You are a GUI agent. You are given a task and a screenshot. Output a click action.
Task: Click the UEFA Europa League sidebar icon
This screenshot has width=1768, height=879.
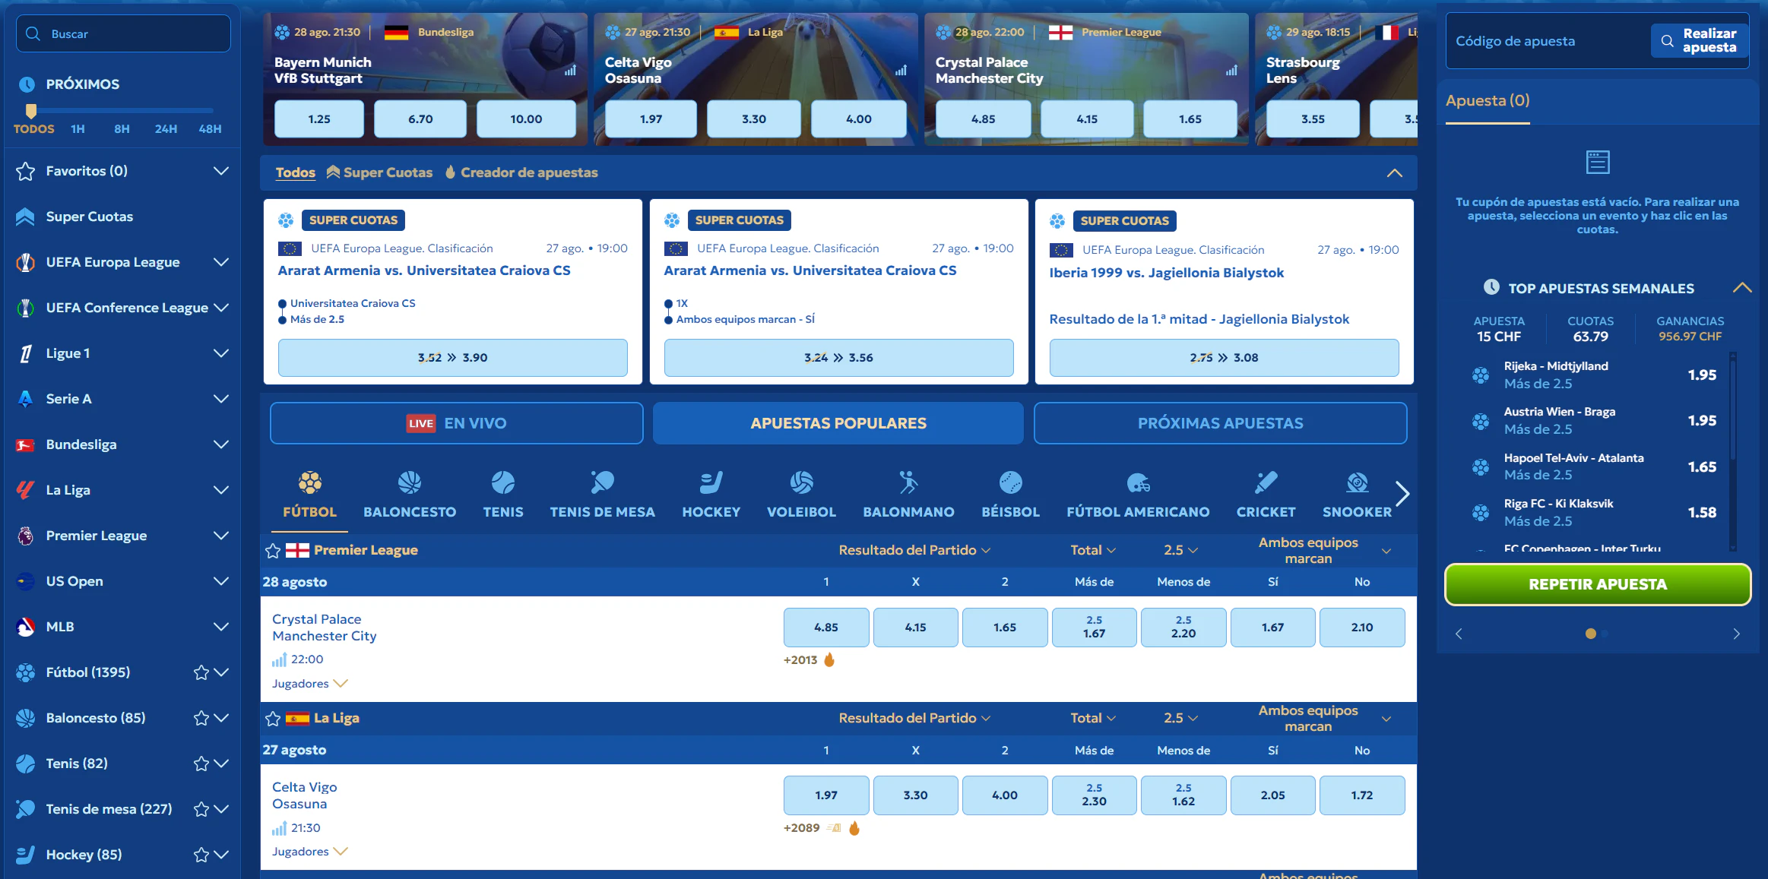point(25,262)
